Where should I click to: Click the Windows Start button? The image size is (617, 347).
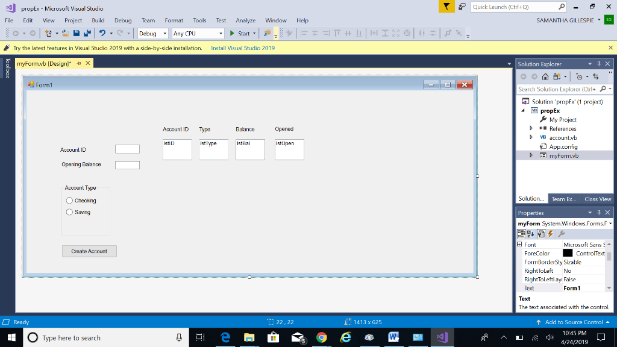coord(11,337)
